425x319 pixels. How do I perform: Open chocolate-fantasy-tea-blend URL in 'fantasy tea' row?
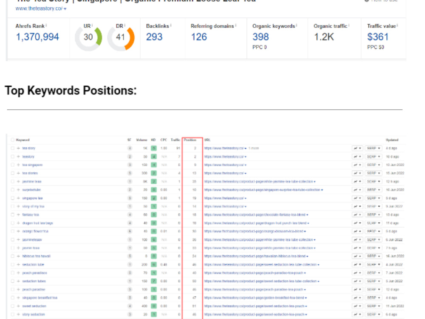tap(255, 215)
